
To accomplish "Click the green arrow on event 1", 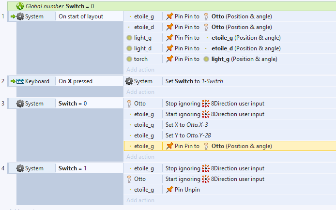I will [x=13, y=16].
